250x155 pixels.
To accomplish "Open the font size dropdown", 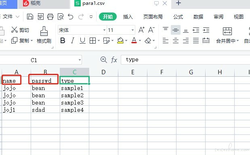I will pos(132,30).
